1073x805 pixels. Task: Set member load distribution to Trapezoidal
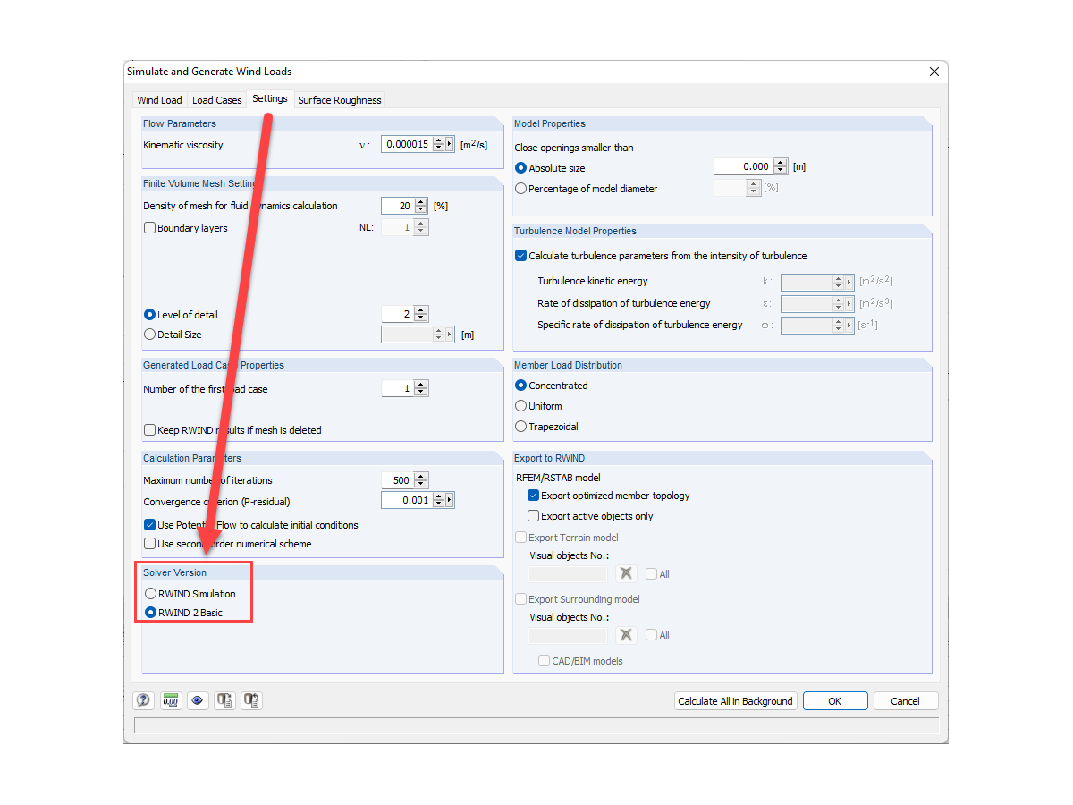[x=521, y=427]
